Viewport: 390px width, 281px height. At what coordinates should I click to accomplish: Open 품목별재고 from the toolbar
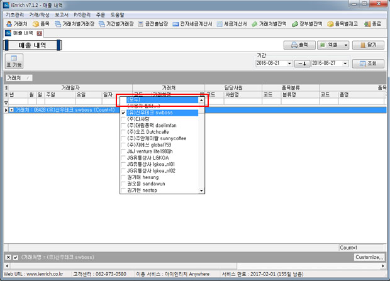click(x=343, y=24)
